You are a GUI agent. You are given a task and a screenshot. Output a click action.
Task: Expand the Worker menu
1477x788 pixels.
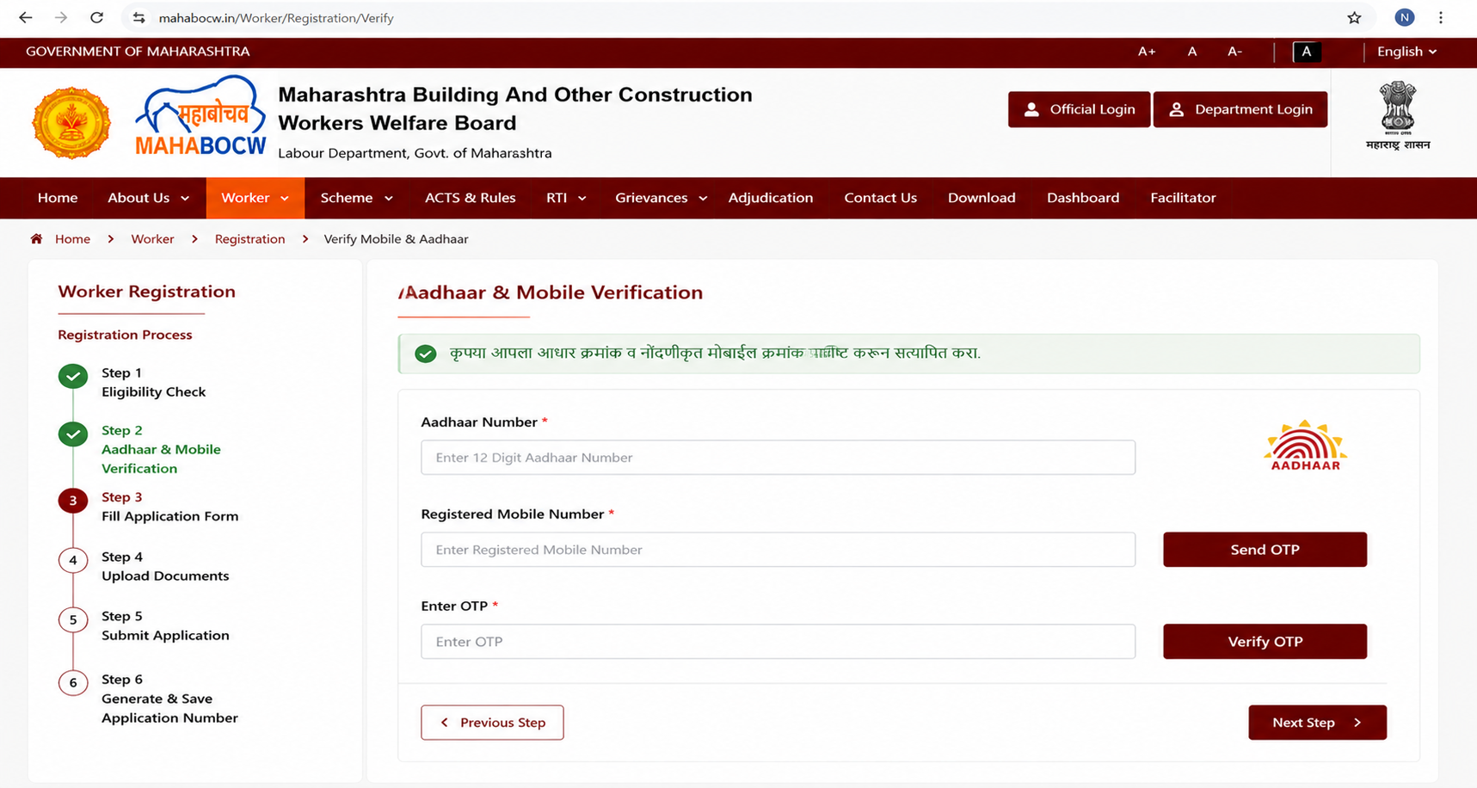tap(255, 198)
